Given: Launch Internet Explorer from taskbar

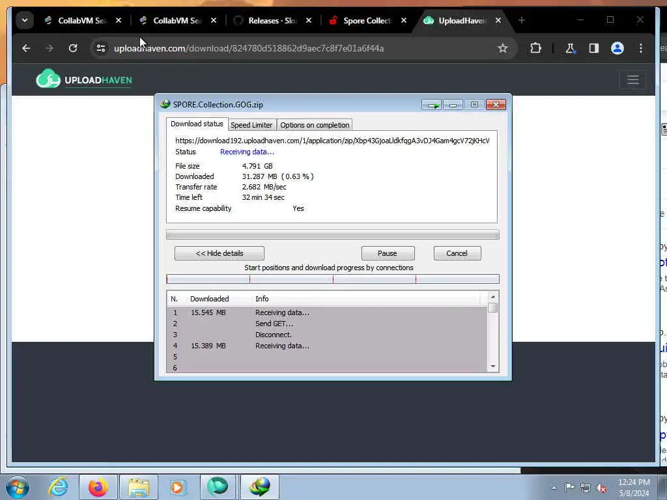Looking at the screenshot, I should pyautogui.click(x=58, y=487).
